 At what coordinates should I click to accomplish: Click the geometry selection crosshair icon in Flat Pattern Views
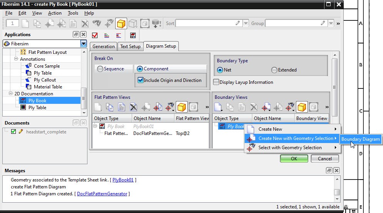[x=158, y=107]
